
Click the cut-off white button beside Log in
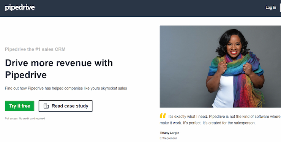click(280, 8)
